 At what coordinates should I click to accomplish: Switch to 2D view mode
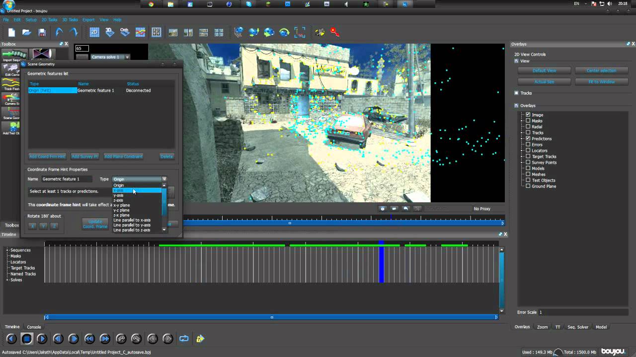tap(94, 33)
